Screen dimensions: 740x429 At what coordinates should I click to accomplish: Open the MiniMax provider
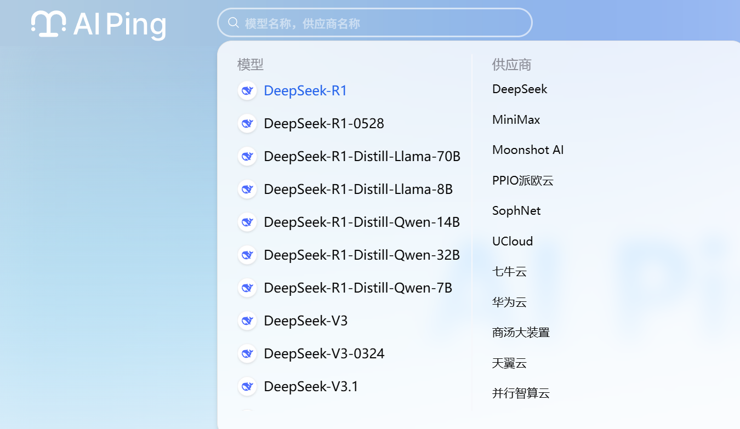click(x=516, y=119)
